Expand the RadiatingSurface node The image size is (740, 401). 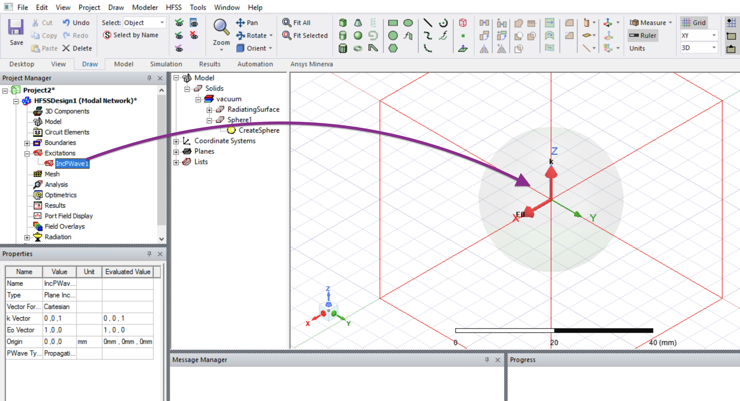[209, 110]
